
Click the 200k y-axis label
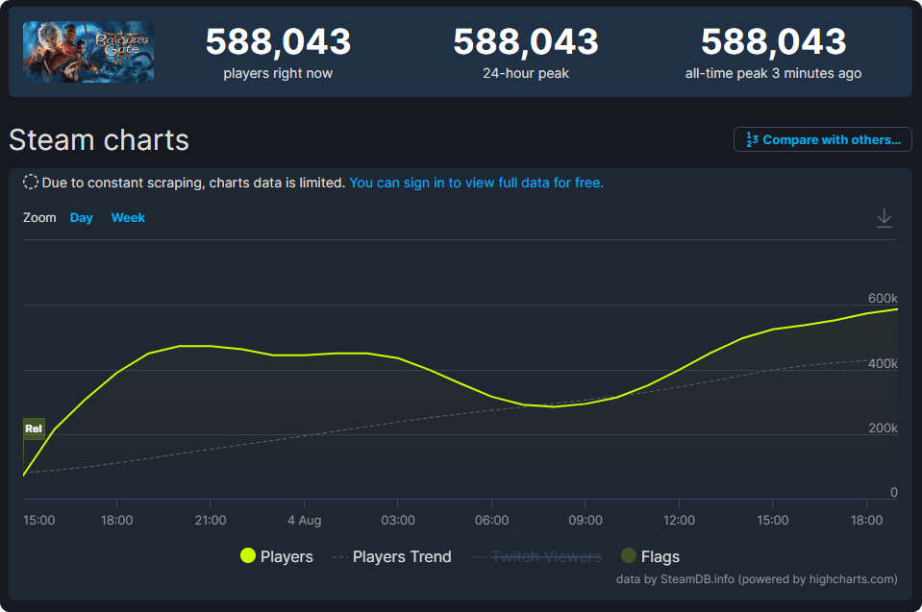tap(883, 428)
